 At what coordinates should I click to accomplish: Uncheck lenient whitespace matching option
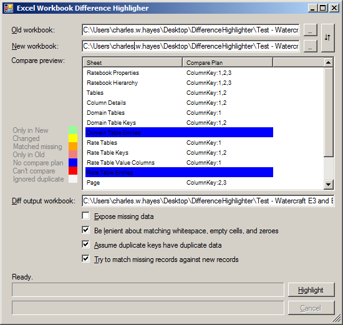click(86, 230)
